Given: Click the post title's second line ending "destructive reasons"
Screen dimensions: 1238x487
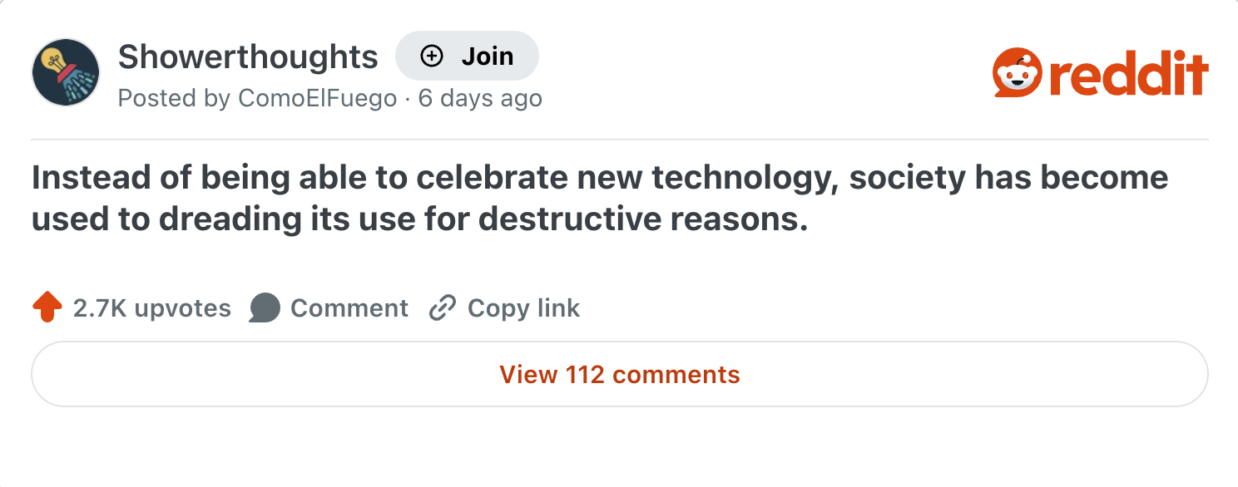Looking at the screenshot, I should click(419, 219).
